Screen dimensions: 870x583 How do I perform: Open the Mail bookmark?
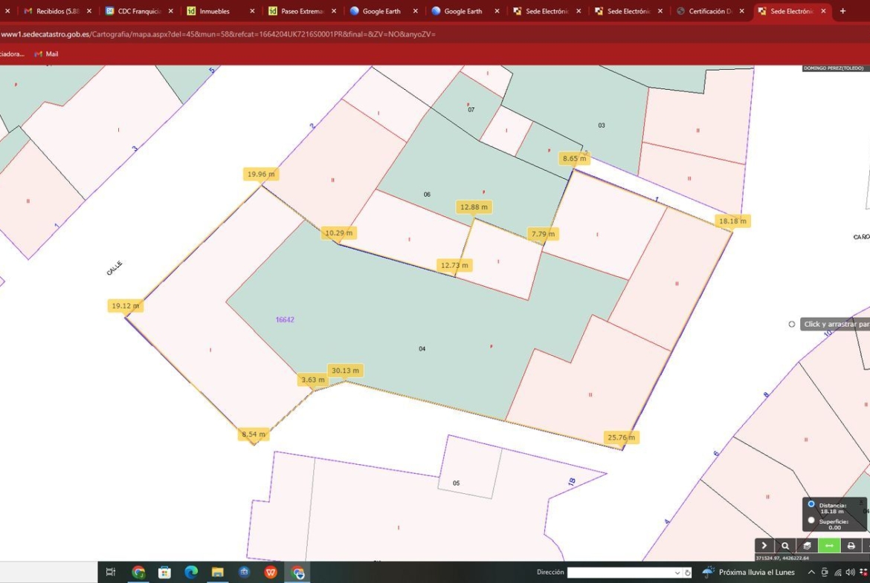click(46, 53)
